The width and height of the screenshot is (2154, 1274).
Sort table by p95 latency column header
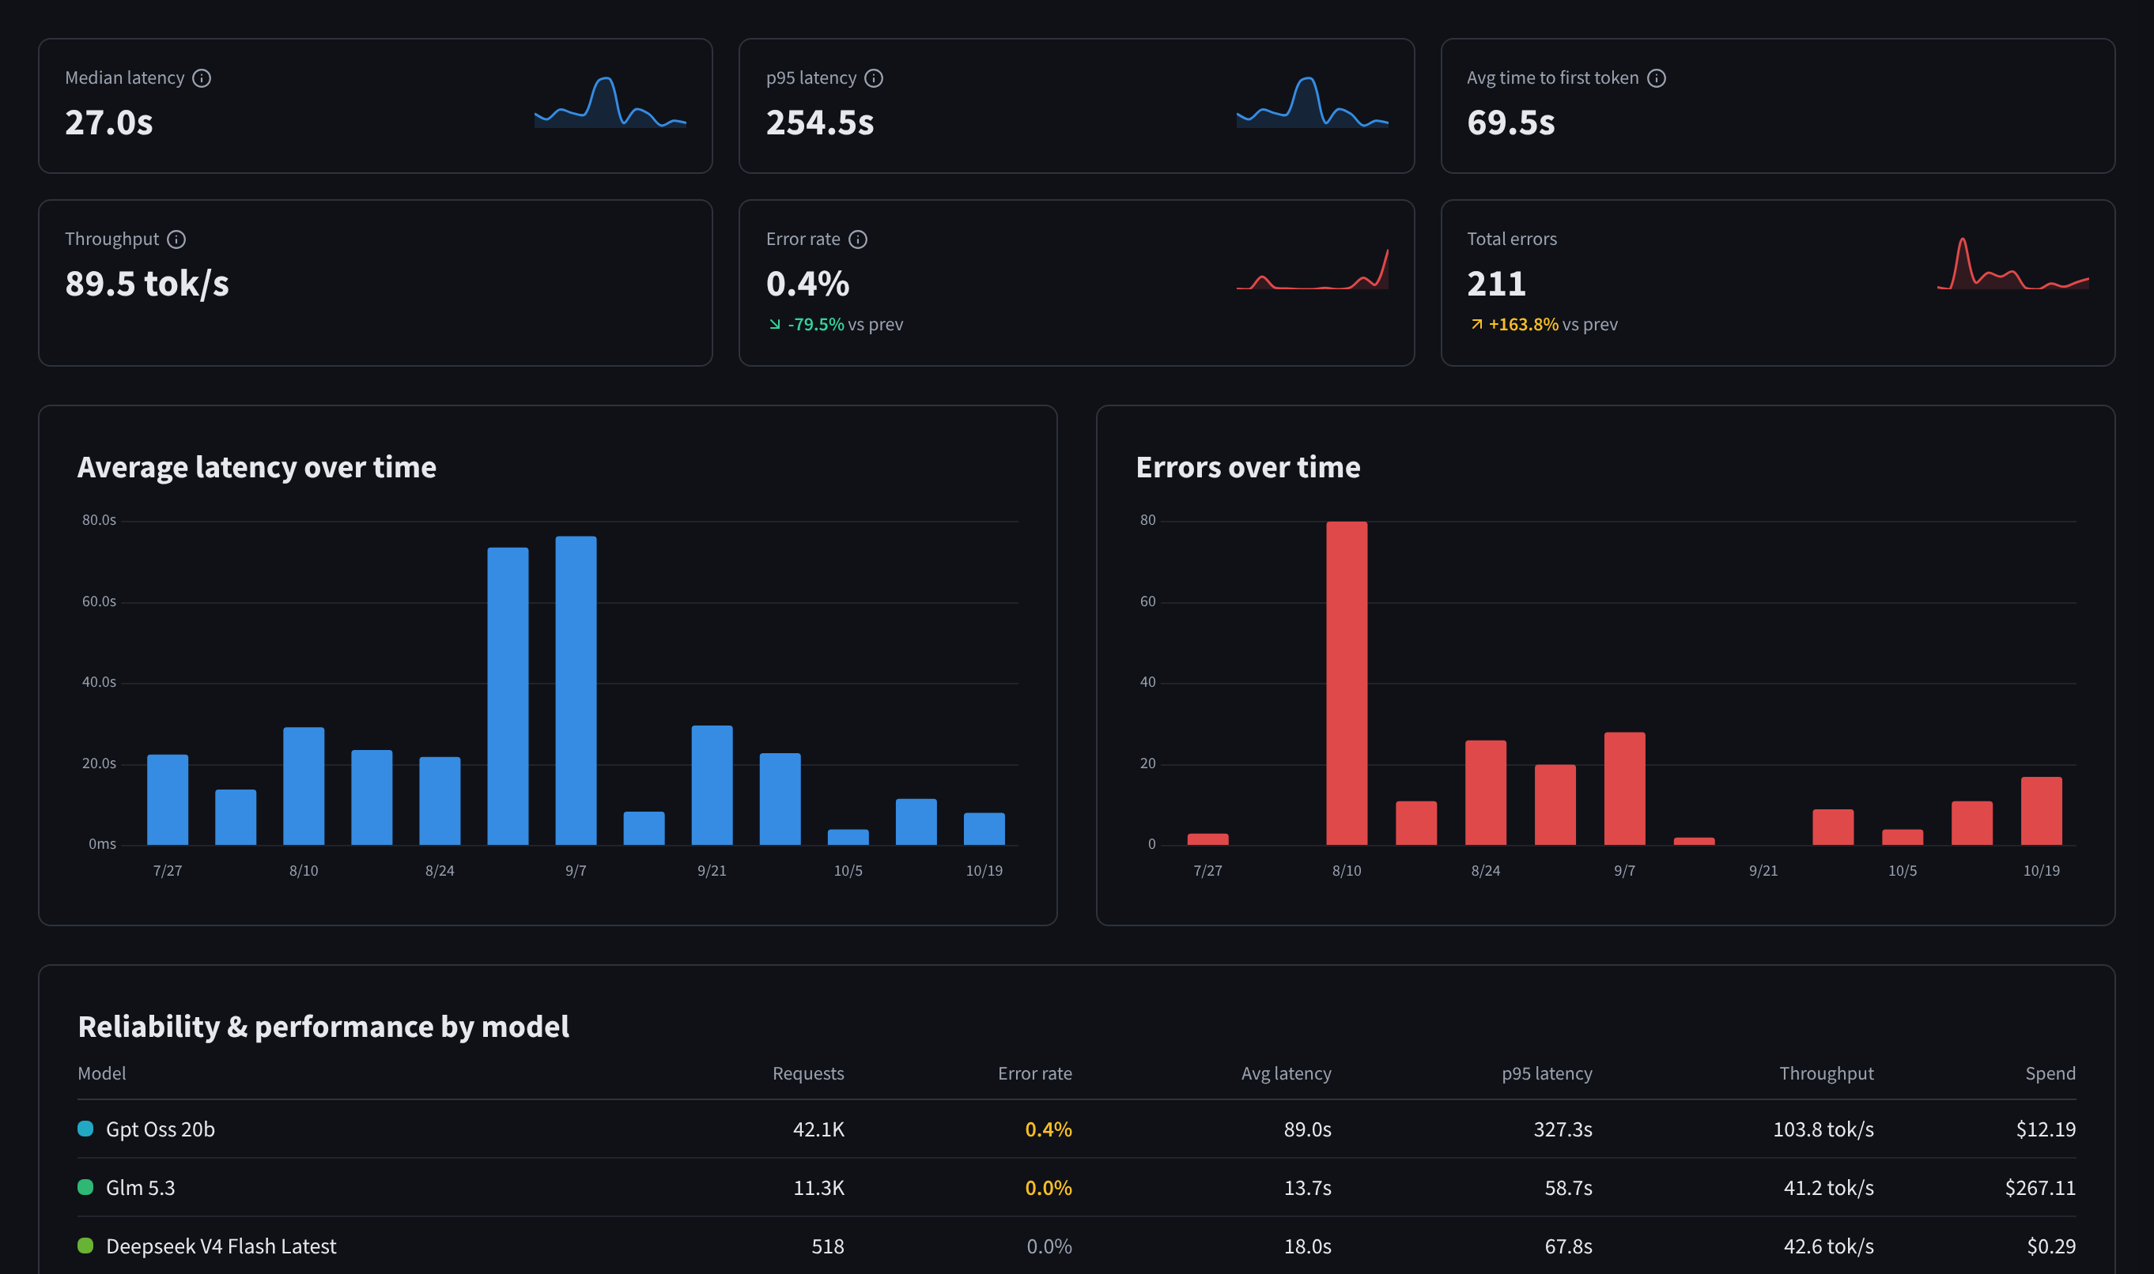1546,1073
